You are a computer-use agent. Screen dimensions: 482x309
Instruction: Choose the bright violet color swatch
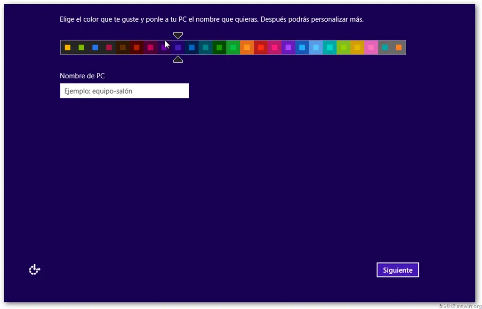pyautogui.click(x=289, y=48)
